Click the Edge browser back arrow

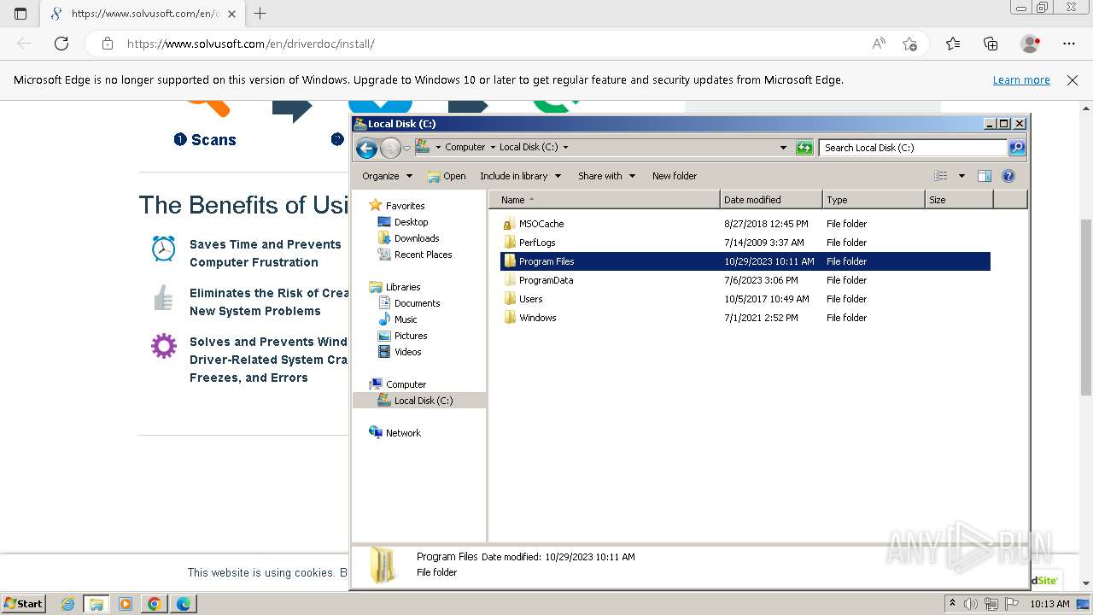(x=24, y=44)
